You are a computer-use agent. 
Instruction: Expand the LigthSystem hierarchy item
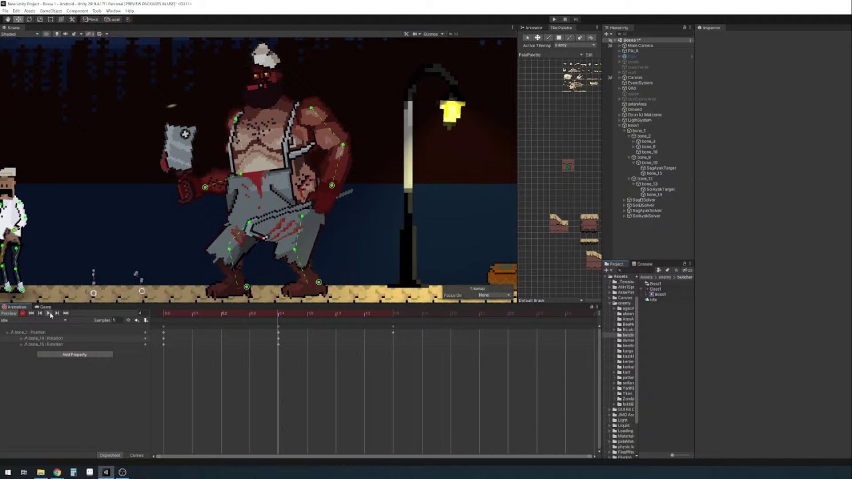pyautogui.click(x=620, y=120)
